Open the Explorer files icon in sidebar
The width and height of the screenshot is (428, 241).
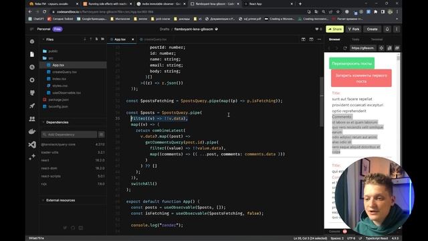pyautogui.click(x=32, y=54)
